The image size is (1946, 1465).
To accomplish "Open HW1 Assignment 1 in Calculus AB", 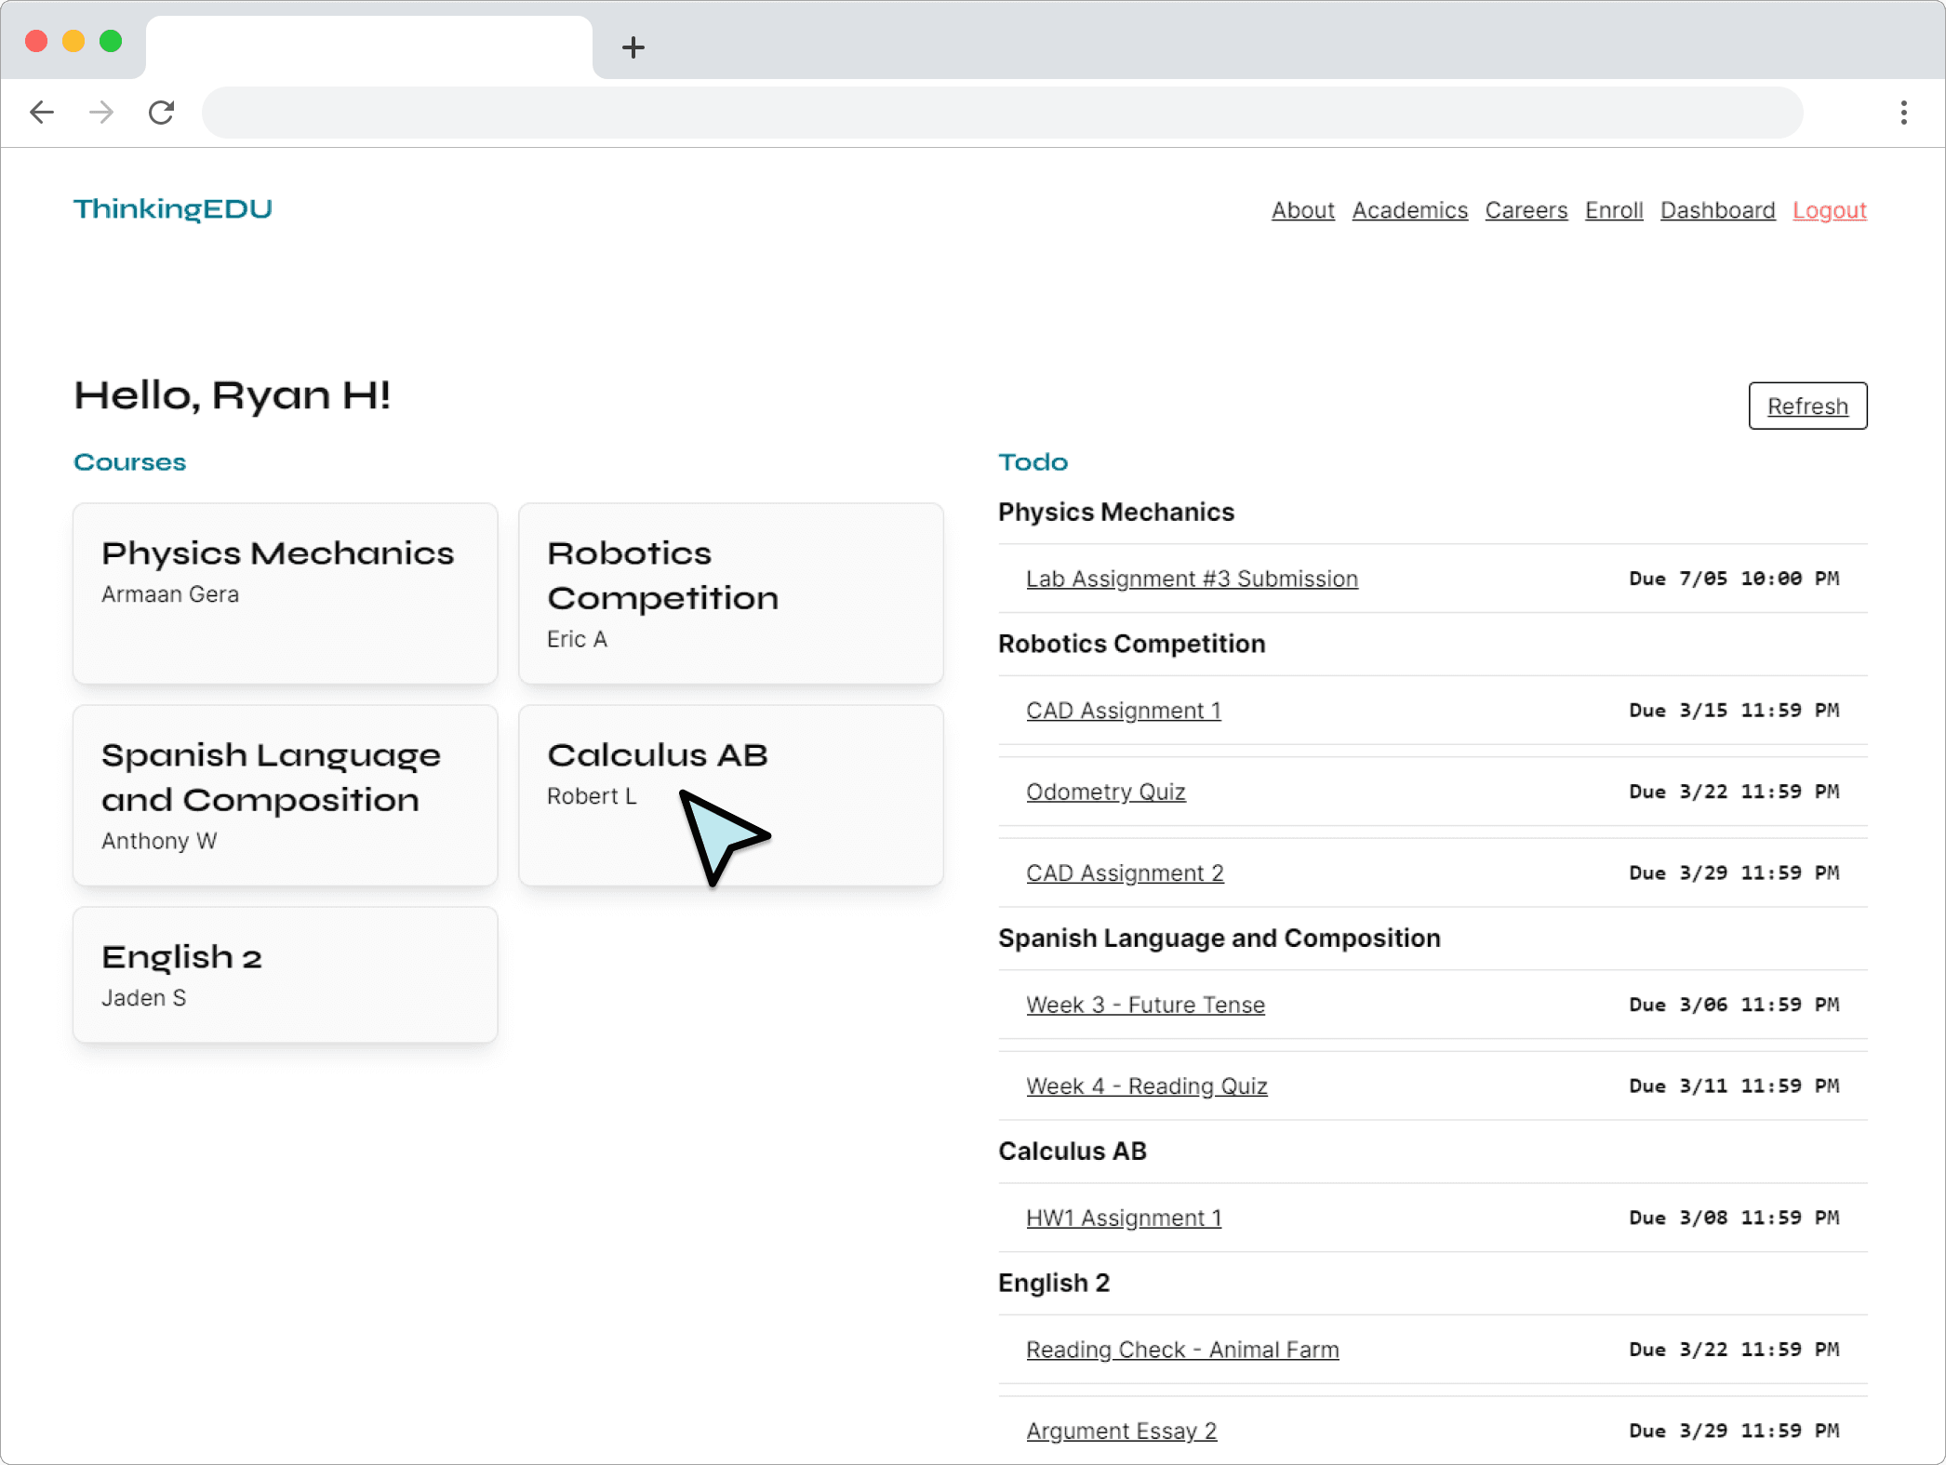I will pyautogui.click(x=1123, y=1218).
